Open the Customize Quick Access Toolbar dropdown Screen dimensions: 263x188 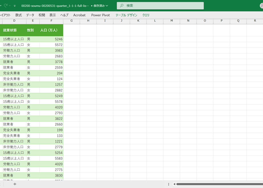tap(15, 6)
